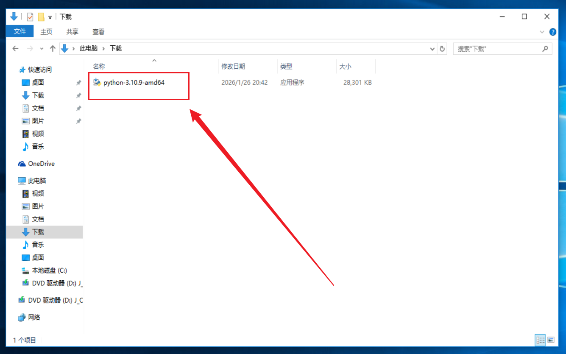Open 图片 under 此电脑
Screen dimensions: 566x354
coord(38,206)
